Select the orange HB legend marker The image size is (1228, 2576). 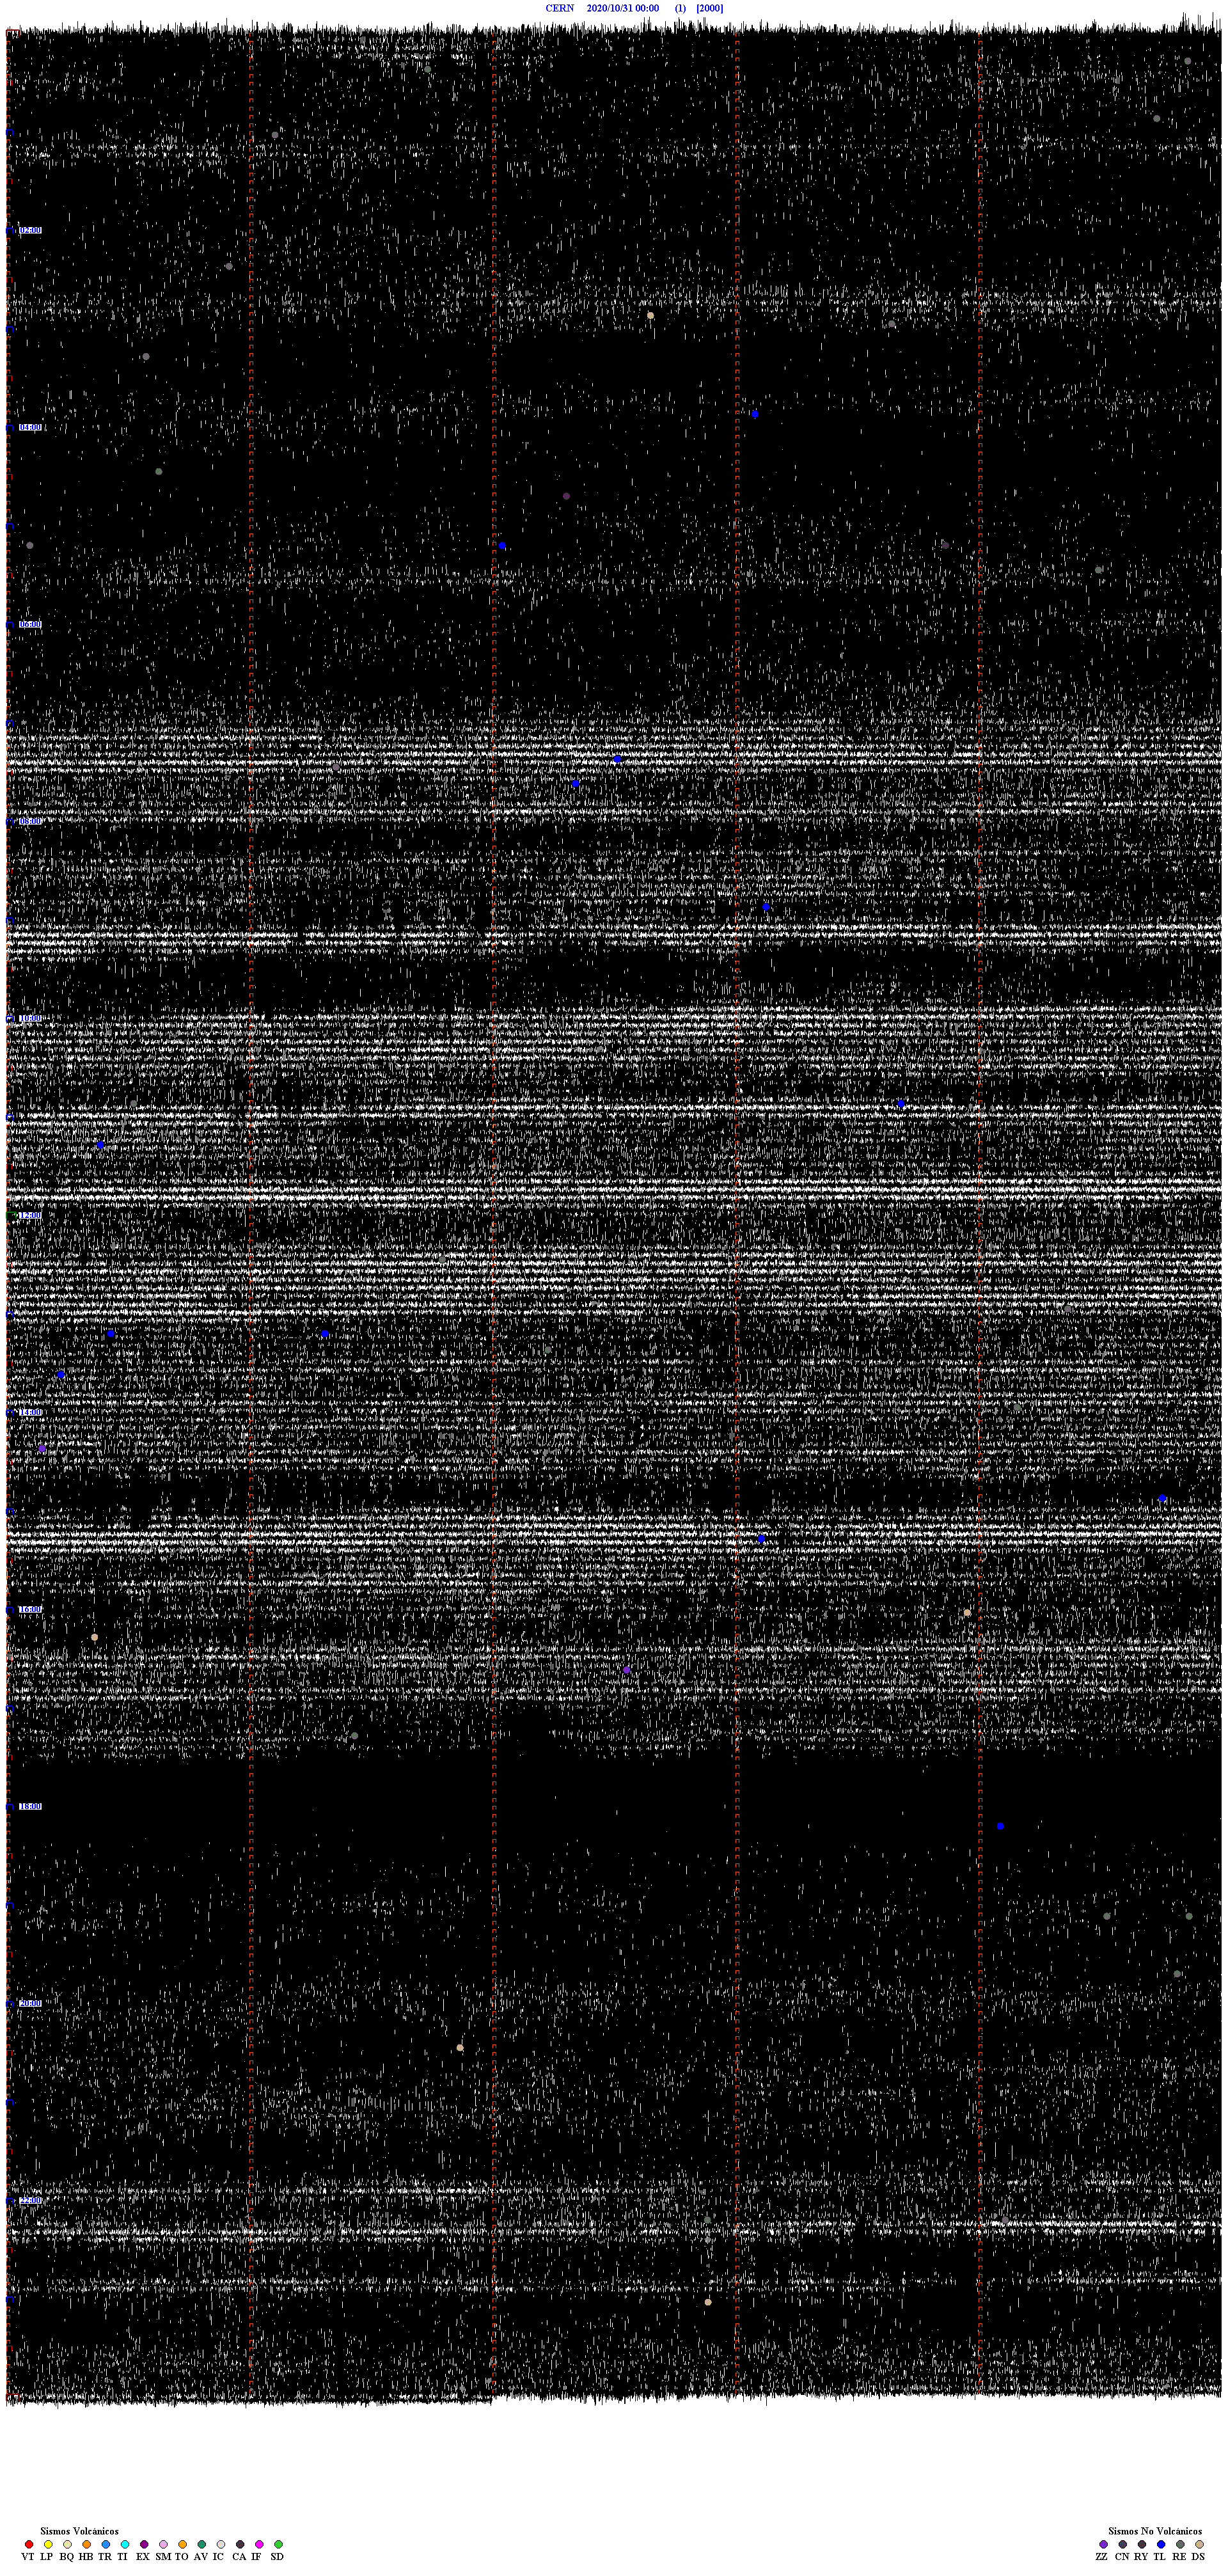point(86,2544)
